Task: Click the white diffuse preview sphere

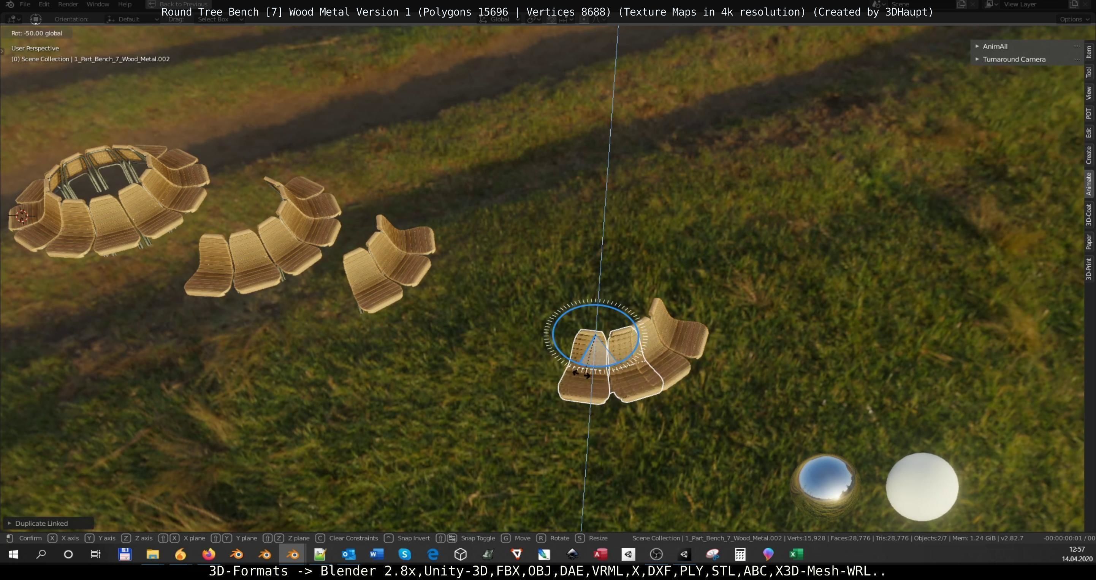Action: (x=922, y=487)
